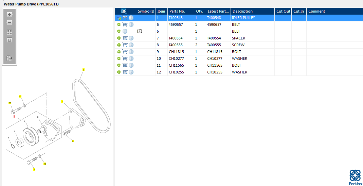Switch diagram to four-square grid view
The width and height of the screenshot is (363, 186).
coord(10,32)
